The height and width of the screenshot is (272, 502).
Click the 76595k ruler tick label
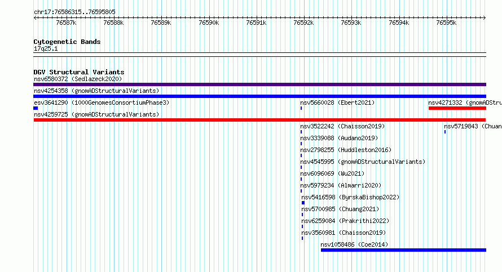(446, 23)
